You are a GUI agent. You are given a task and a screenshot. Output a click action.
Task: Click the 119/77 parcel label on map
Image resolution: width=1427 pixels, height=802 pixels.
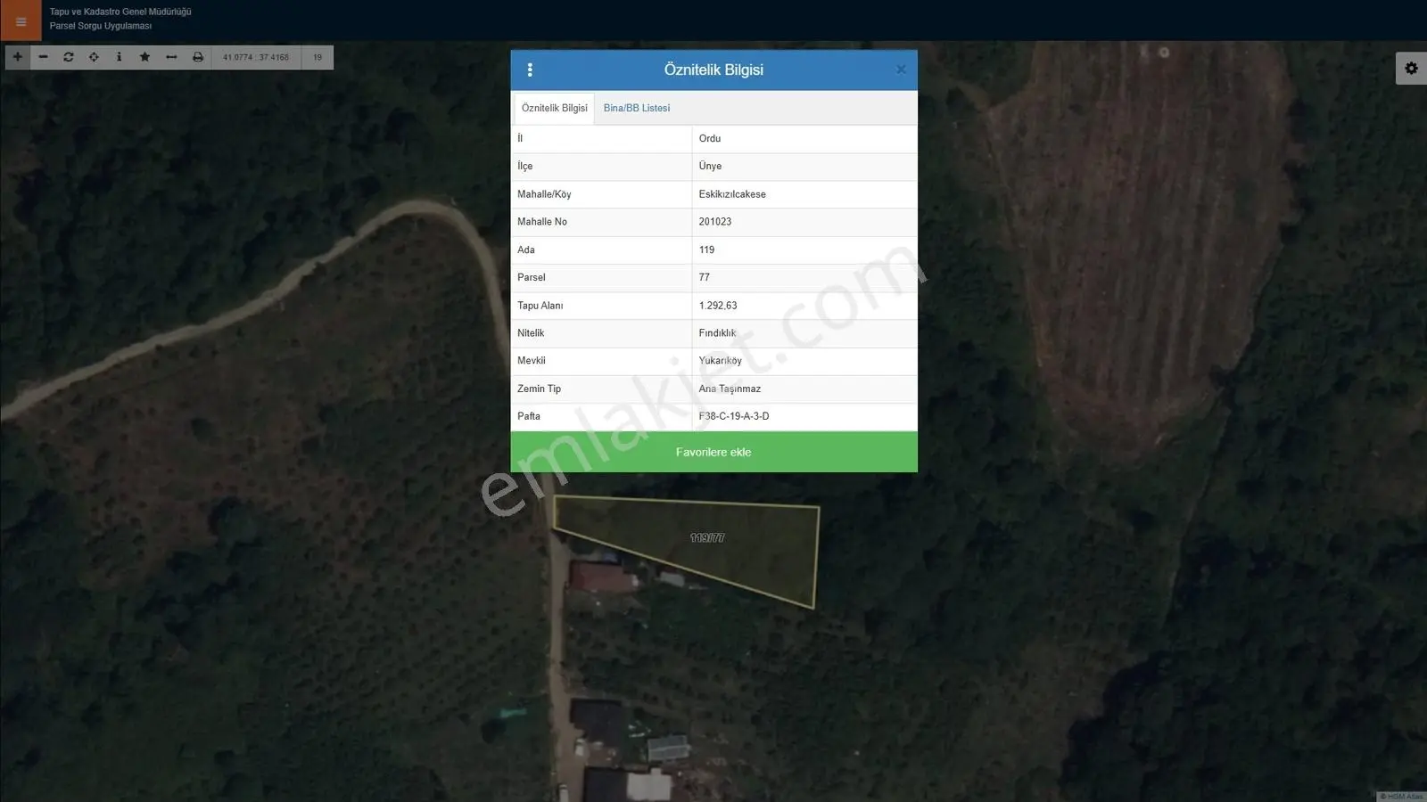707,537
